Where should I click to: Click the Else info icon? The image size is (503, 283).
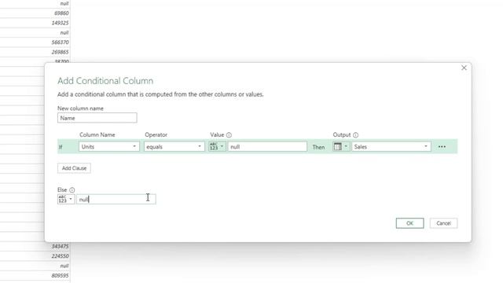[72, 190]
